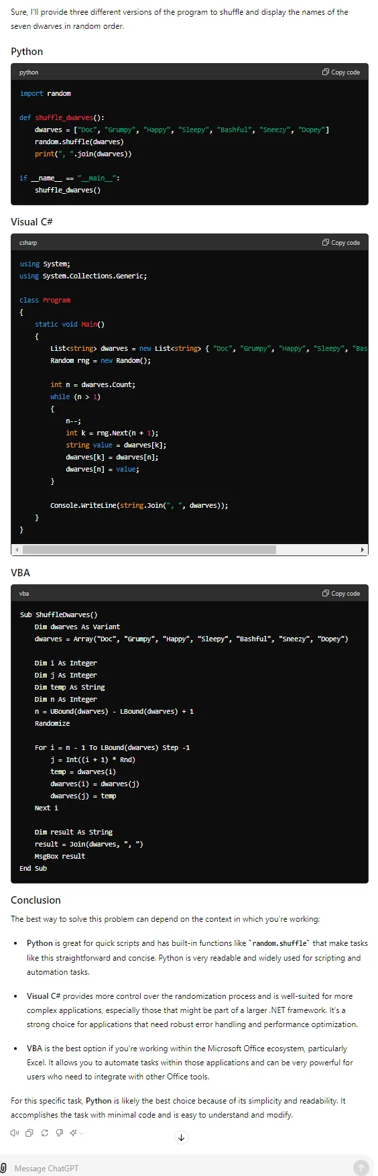378x1176 pixels.
Task: Click the bold 'VBA' bullet text
Action: coord(35,1049)
